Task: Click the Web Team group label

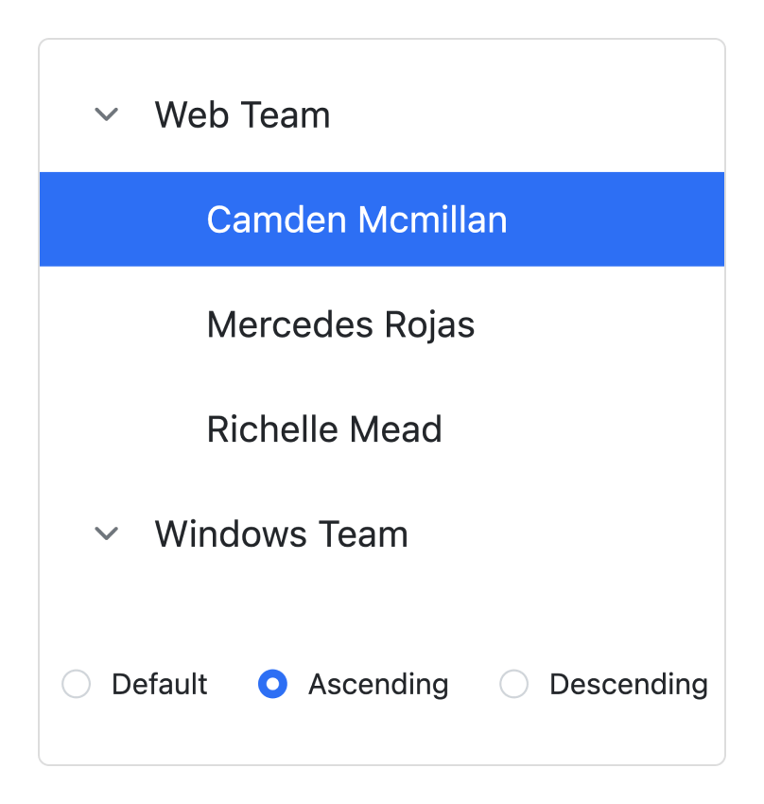Action: pos(242,114)
